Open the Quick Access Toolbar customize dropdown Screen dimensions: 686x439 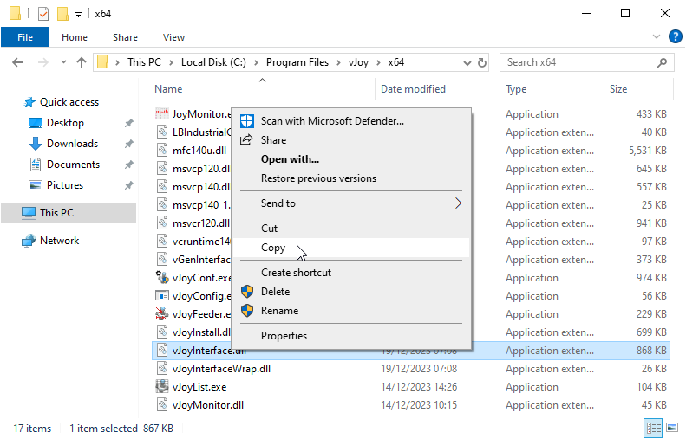tap(78, 15)
